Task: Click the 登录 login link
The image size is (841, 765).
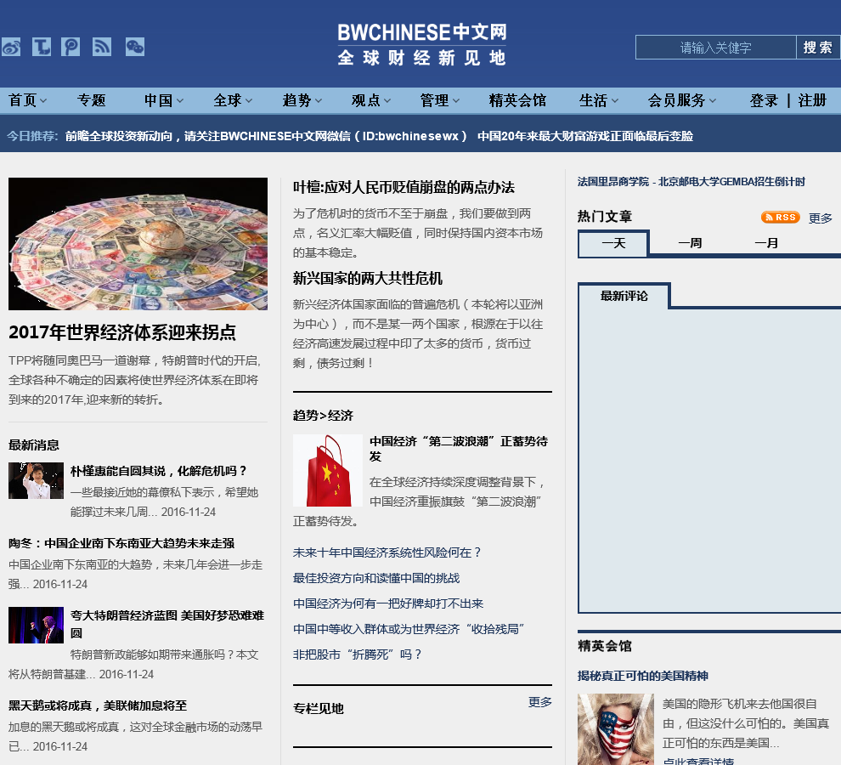Action: click(x=764, y=100)
